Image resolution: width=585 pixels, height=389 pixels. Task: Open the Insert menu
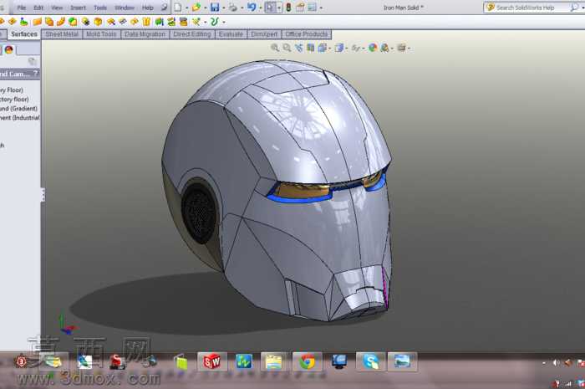pos(78,8)
